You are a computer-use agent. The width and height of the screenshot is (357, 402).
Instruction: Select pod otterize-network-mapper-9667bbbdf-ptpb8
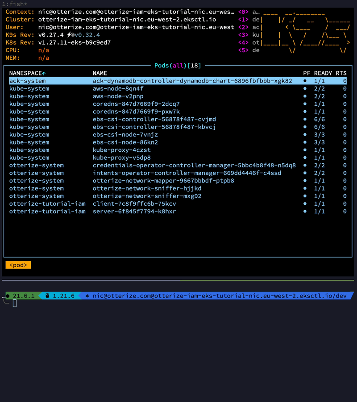point(178,181)
